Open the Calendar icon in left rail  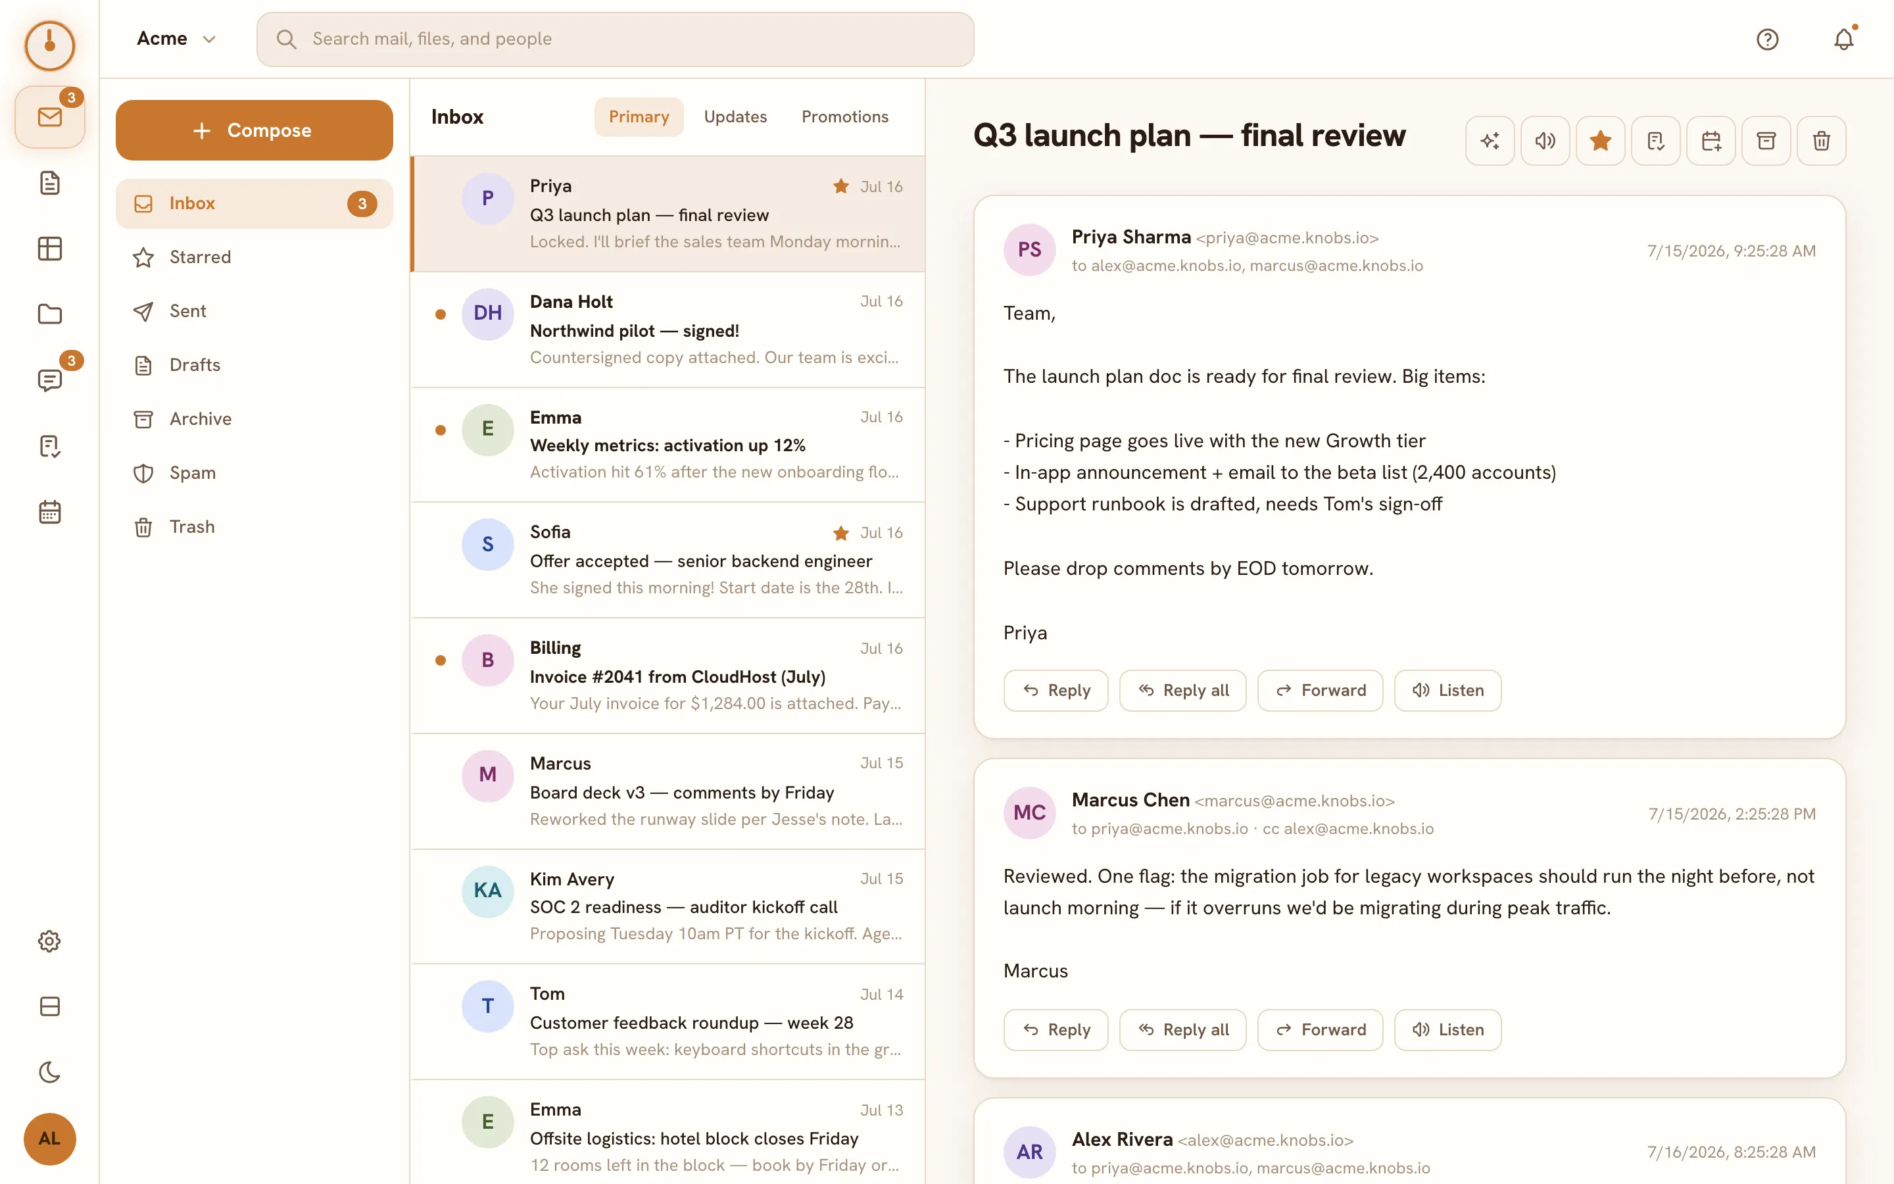tap(49, 512)
